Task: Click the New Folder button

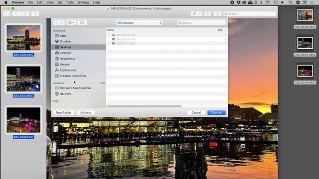Action: [64, 112]
